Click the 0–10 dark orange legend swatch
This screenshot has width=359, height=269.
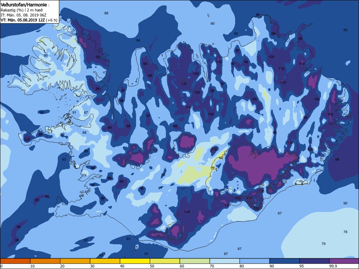[x=15, y=261]
